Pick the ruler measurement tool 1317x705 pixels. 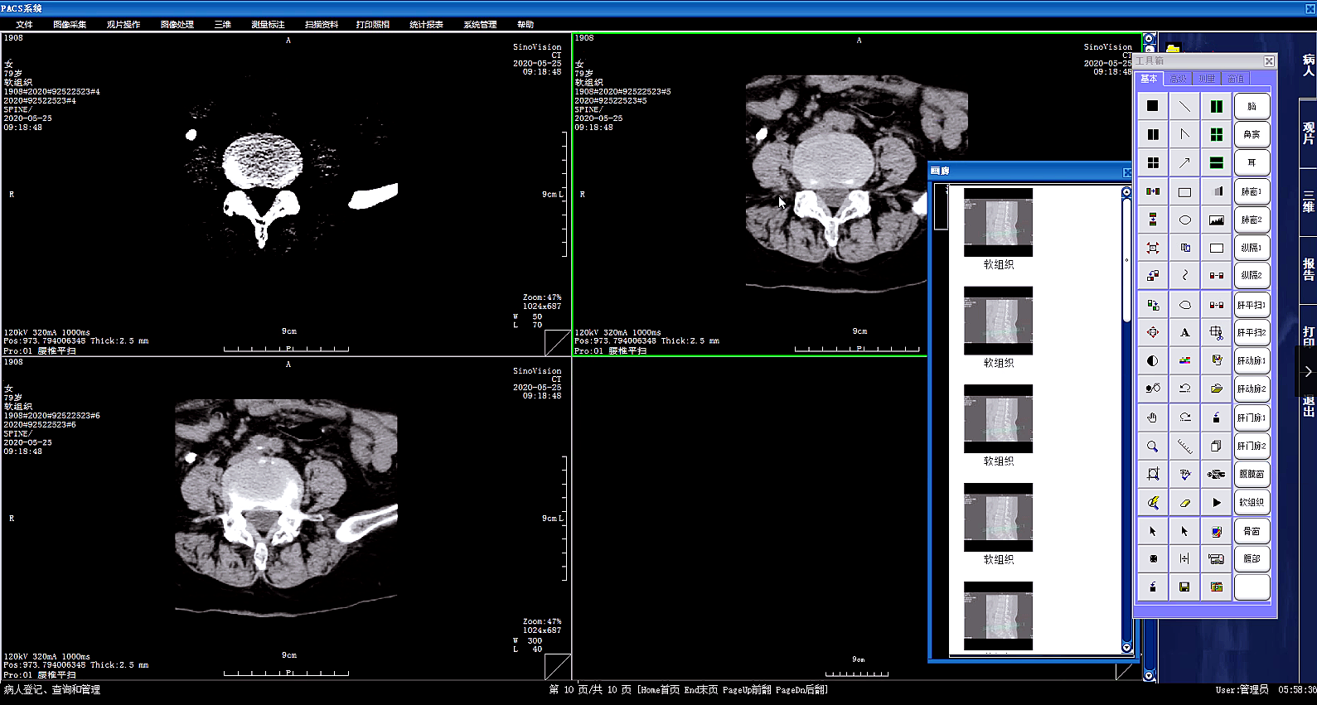[x=1184, y=446]
